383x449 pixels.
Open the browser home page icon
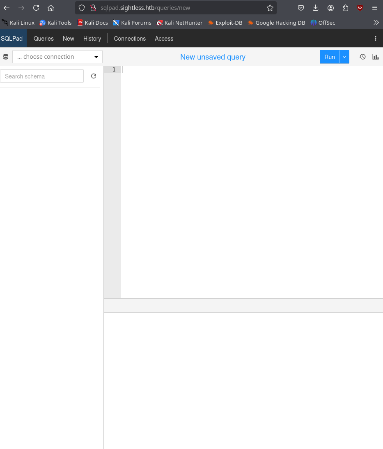pyautogui.click(x=50, y=8)
